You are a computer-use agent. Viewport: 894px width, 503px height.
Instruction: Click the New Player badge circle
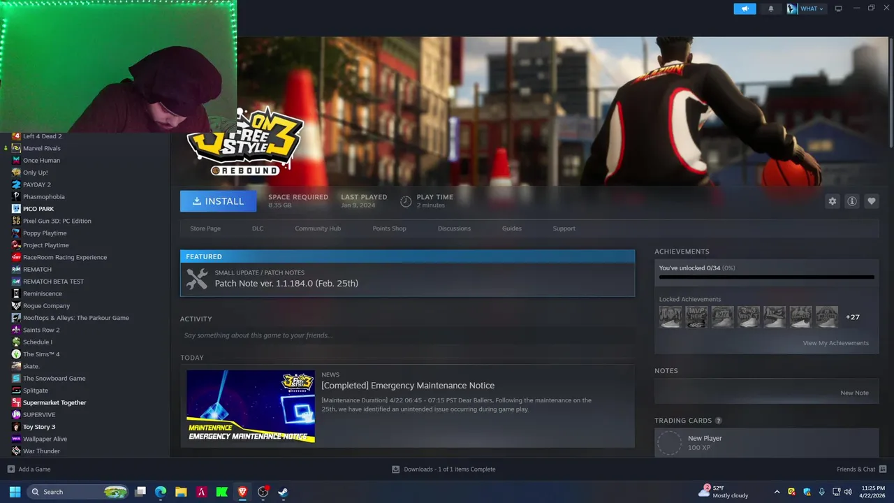(x=669, y=442)
